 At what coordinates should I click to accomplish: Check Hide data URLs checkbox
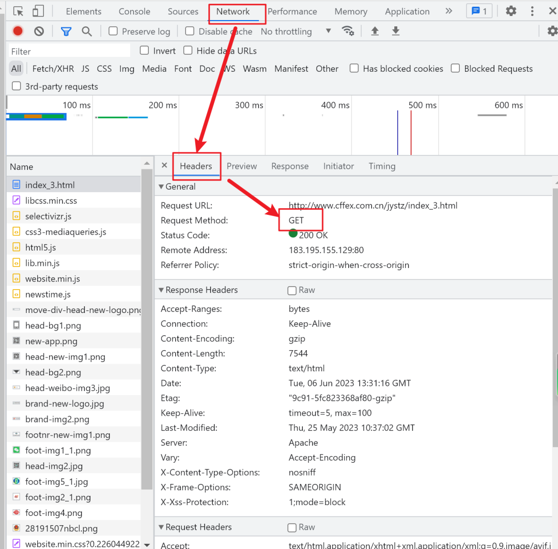[188, 51]
